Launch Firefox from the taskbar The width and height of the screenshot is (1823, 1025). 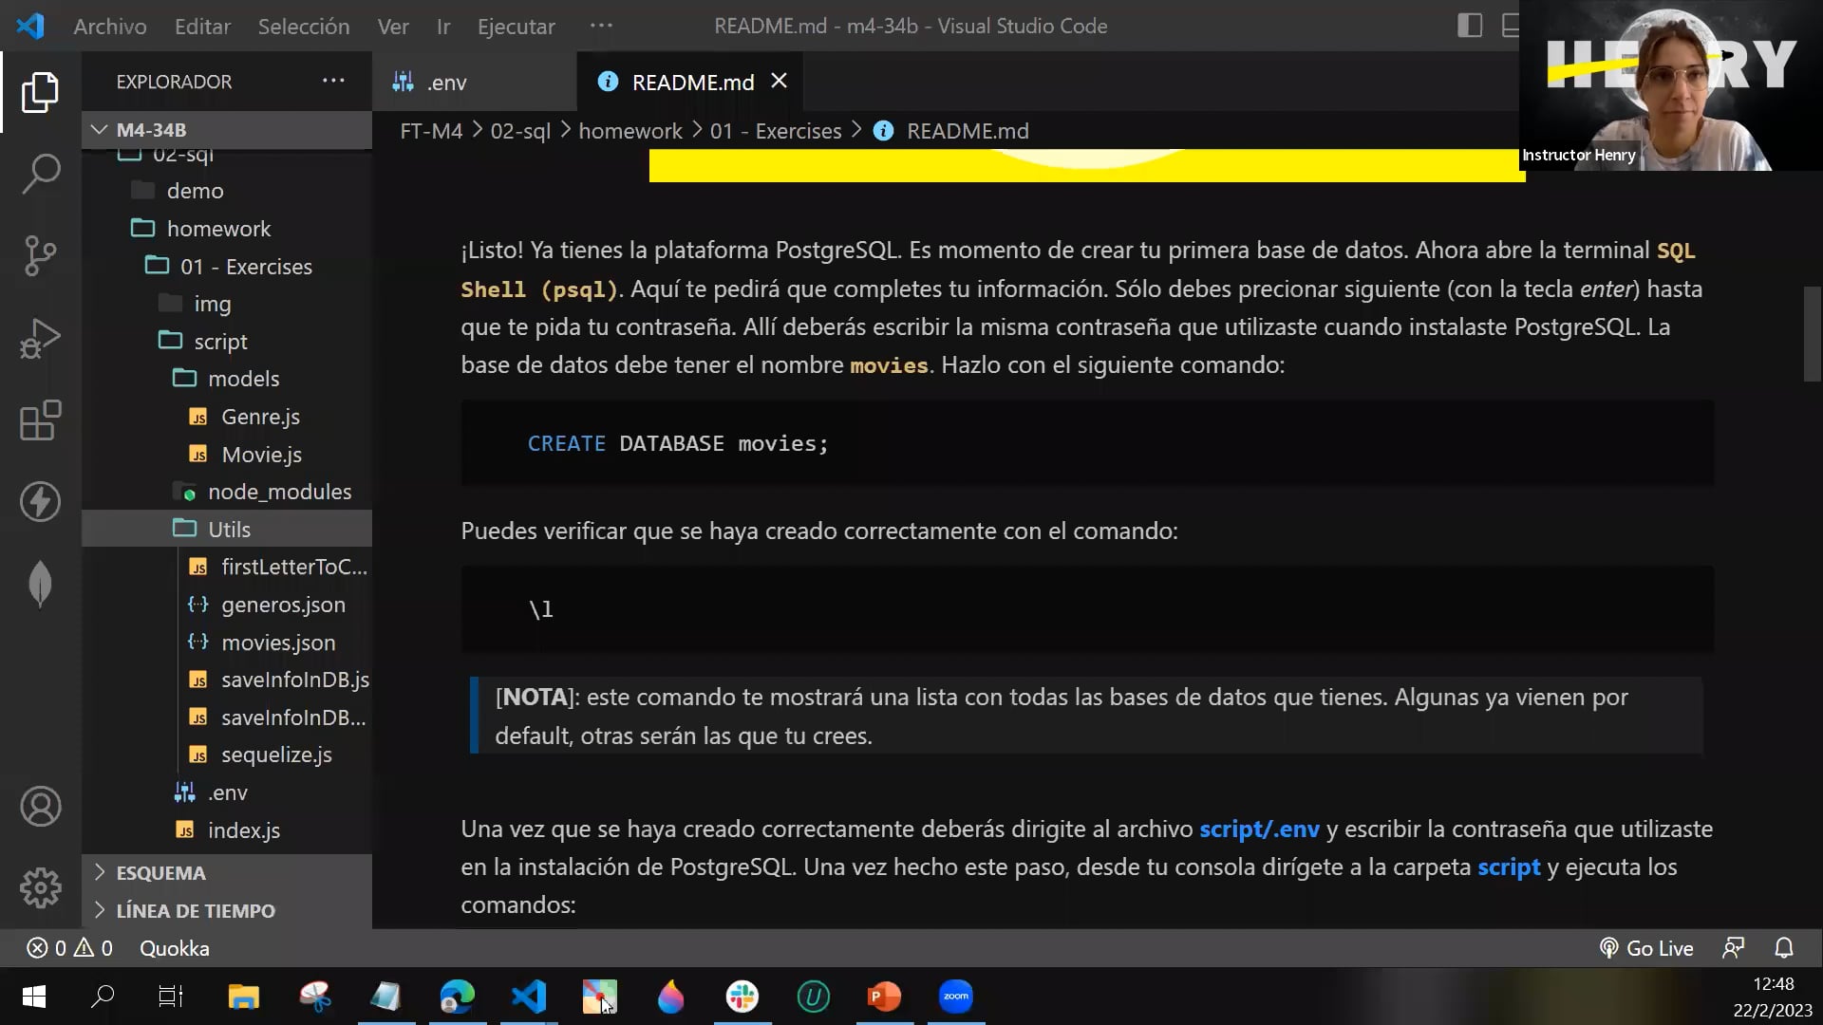[670, 997]
